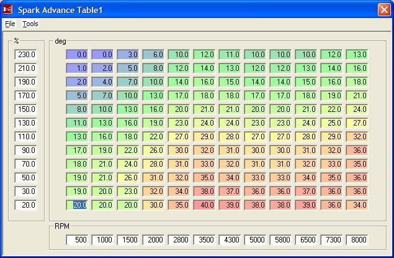The width and height of the screenshot is (394, 258).
Task: Select the 36.0 cell at 90% and 8000 RPM
Action: point(357,150)
